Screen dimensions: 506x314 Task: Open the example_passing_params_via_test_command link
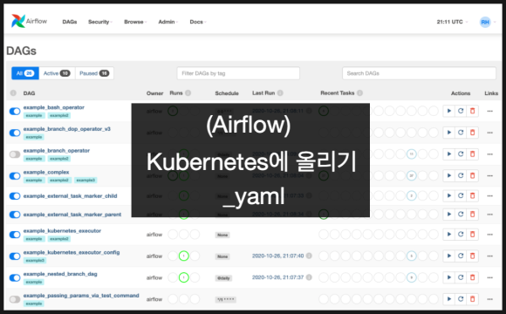pyautogui.click(x=81, y=296)
